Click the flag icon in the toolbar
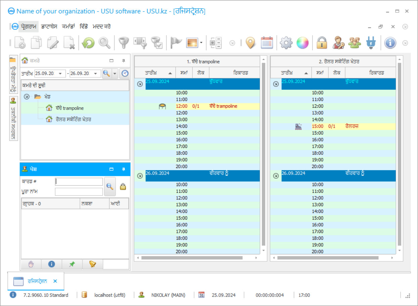418x306 pixels. point(176,43)
